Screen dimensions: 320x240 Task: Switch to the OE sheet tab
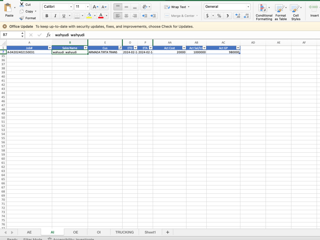(x=76, y=232)
